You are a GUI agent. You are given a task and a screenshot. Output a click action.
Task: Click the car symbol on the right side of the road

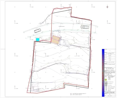[x=85, y=27]
